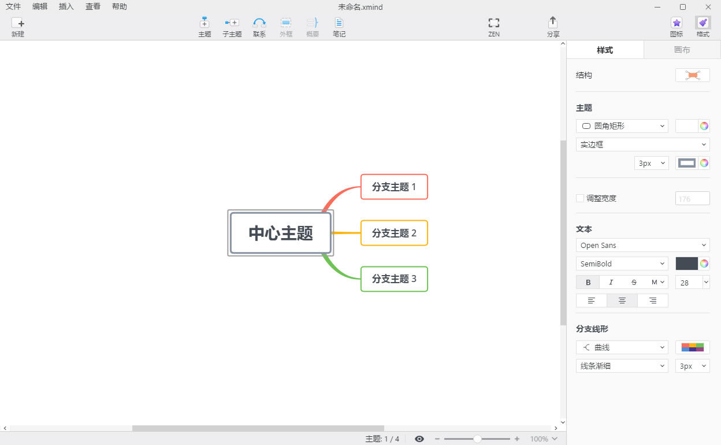Open the 圆角矩形 shape dropdown

click(622, 126)
